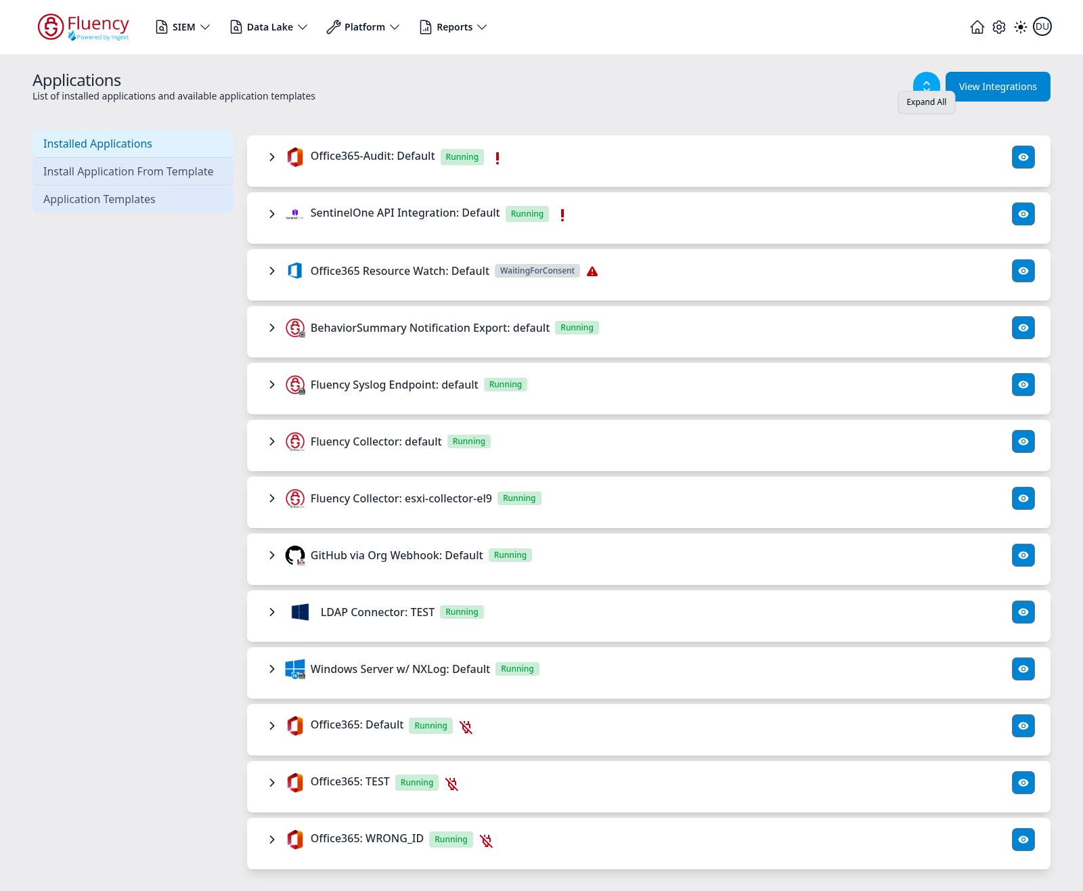Click the Office365: TEST logo icon
1083x891 pixels.
pyautogui.click(x=295, y=783)
